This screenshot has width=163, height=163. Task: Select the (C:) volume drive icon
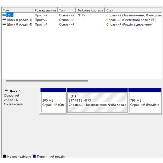[4, 15]
